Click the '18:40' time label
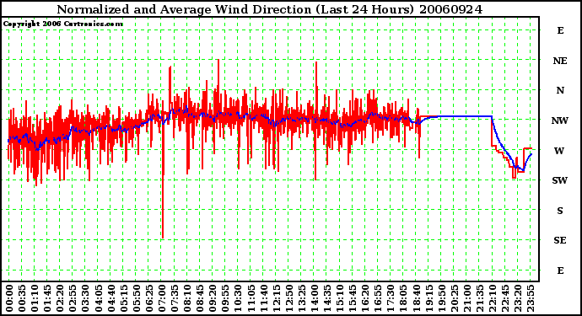This screenshot has height=316, width=582. (x=415, y=298)
